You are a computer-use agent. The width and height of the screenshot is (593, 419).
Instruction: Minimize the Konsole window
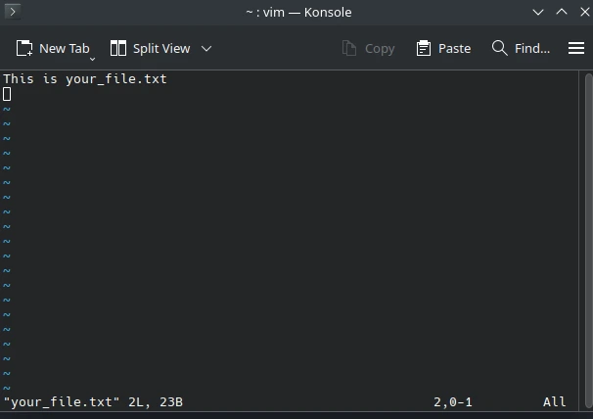(x=538, y=12)
